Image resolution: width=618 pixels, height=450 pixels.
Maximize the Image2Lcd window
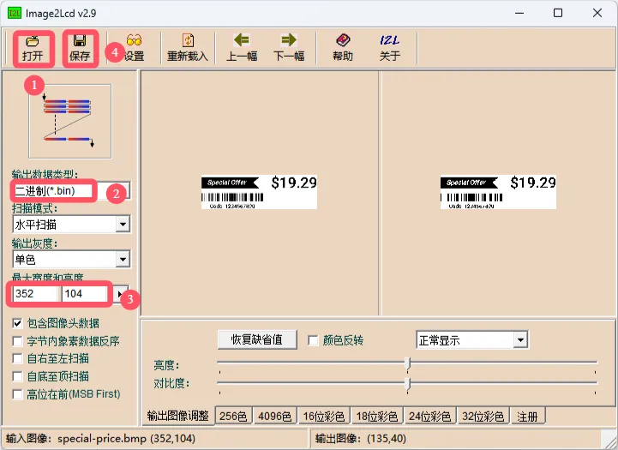pyautogui.click(x=558, y=13)
